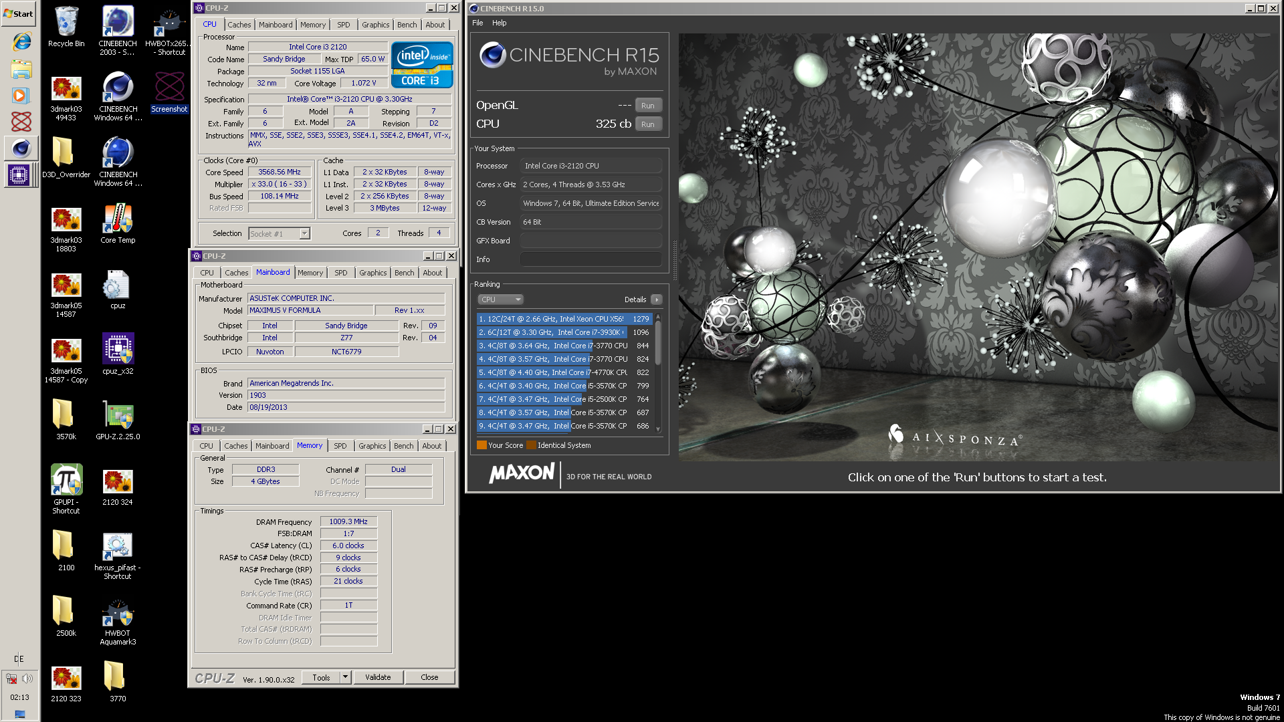Open the GPUPI shortcut icon

click(x=66, y=489)
